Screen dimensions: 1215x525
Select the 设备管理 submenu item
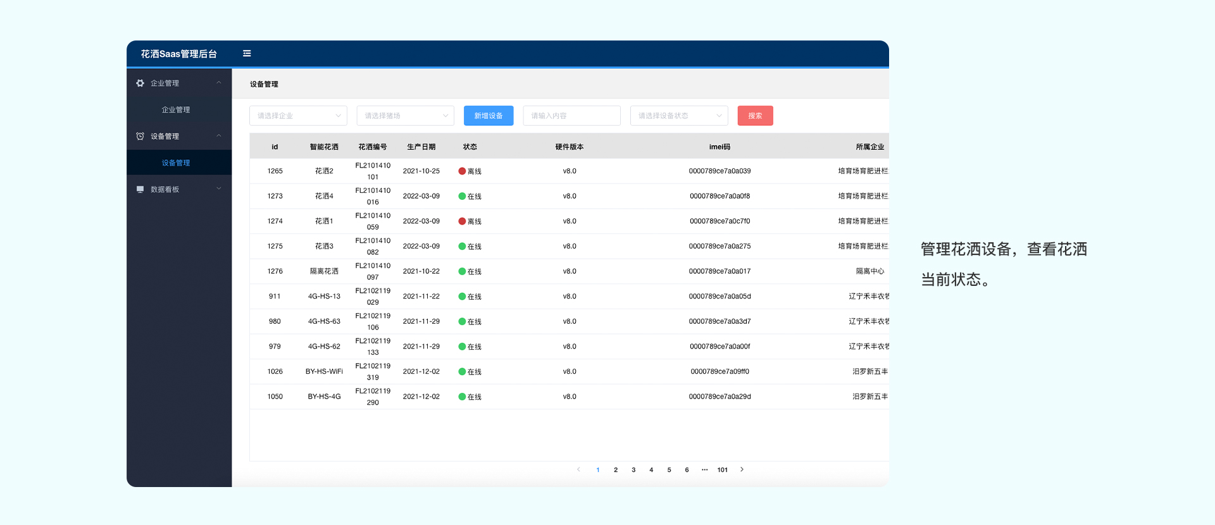(x=176, y=163)
